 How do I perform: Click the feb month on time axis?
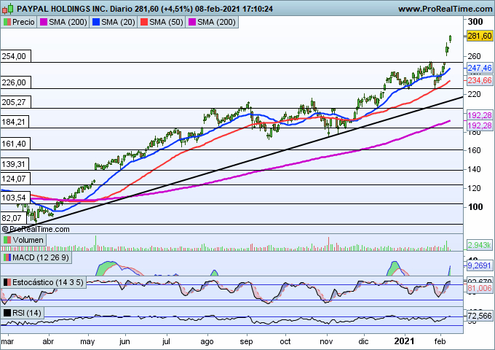click(440, 341)
